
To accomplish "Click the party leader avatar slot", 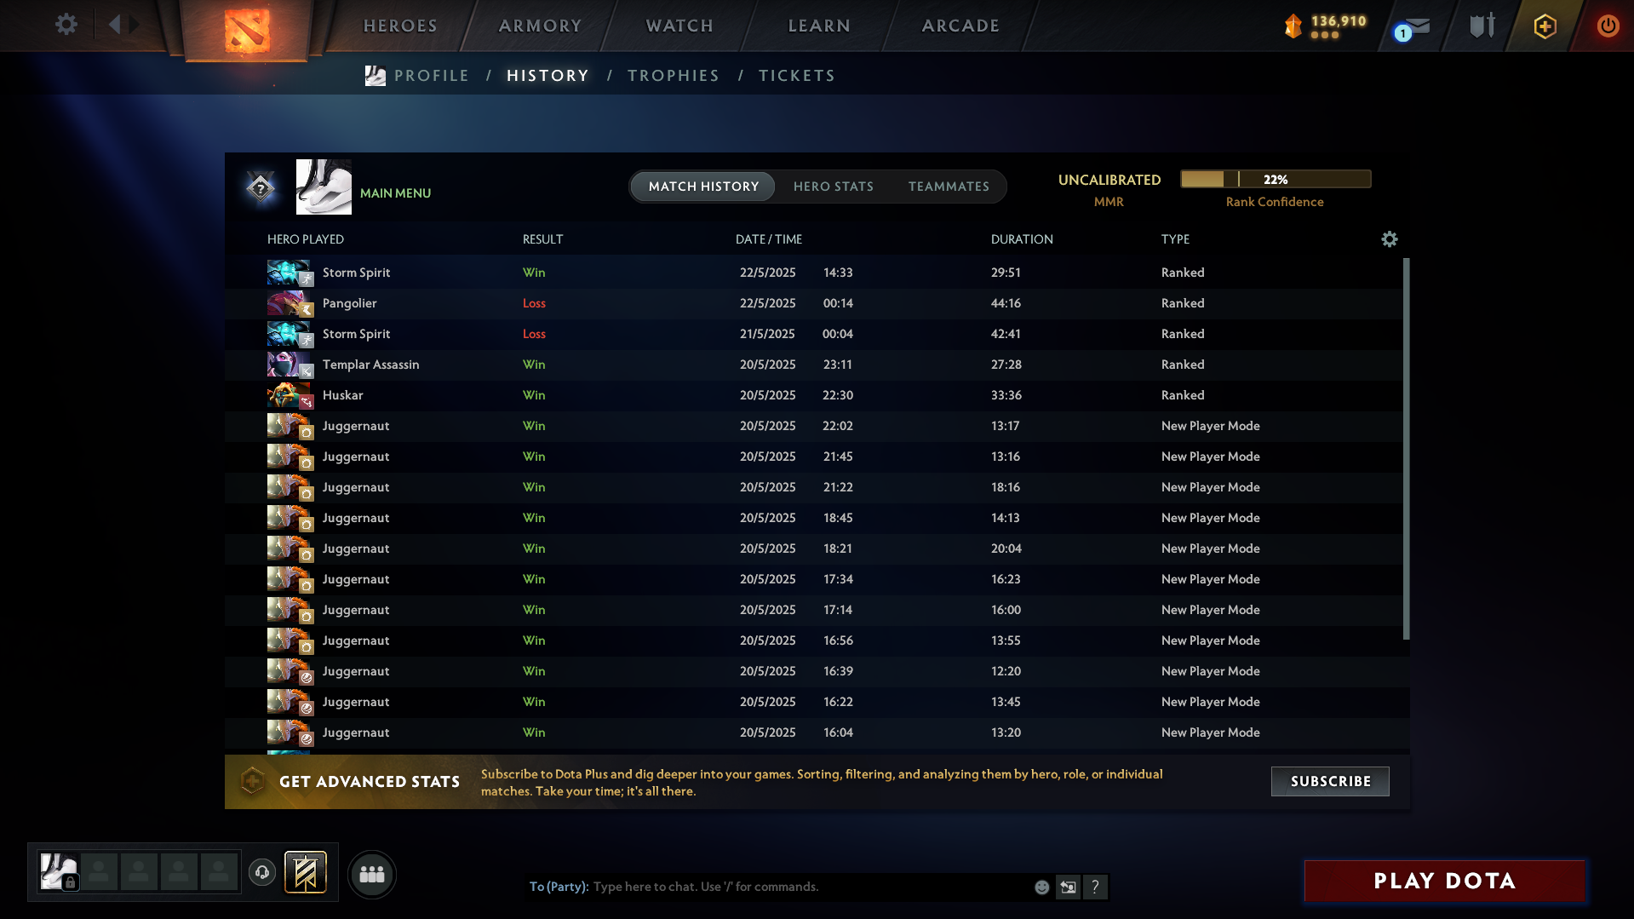I will pyautogui.click(x=60, y=872).
